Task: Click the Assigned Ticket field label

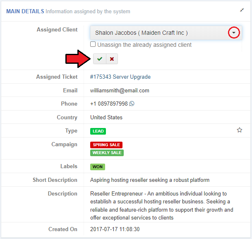Action: 57,77
